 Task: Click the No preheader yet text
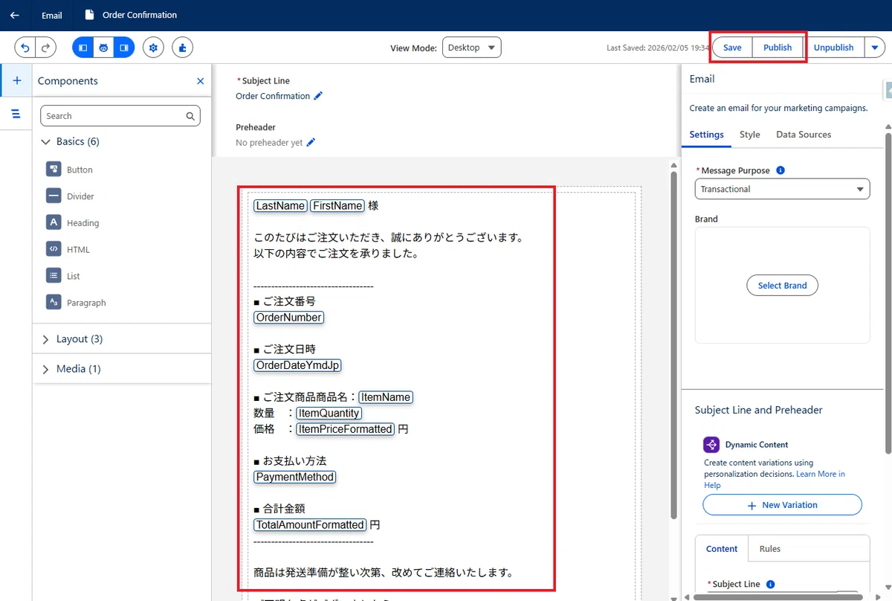point(269,142)
